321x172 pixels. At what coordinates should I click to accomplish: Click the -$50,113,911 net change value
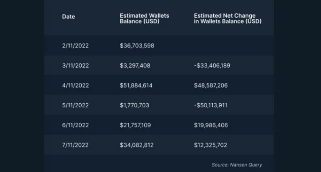210,105
